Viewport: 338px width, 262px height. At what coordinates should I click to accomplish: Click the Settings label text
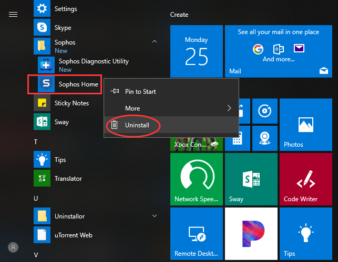click(x=66, y=9)
